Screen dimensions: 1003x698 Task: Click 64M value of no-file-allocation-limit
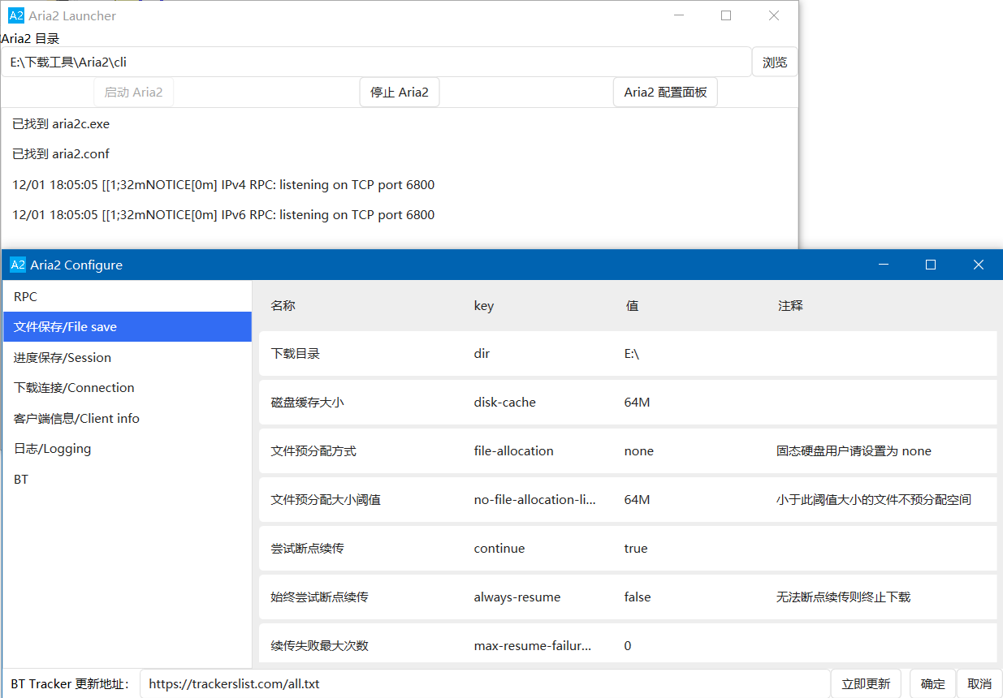pos(637,500)
